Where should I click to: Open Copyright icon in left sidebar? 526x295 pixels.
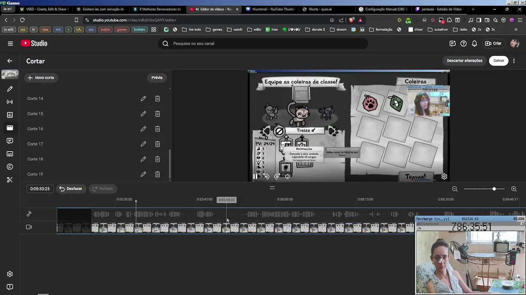coord(10,167)
